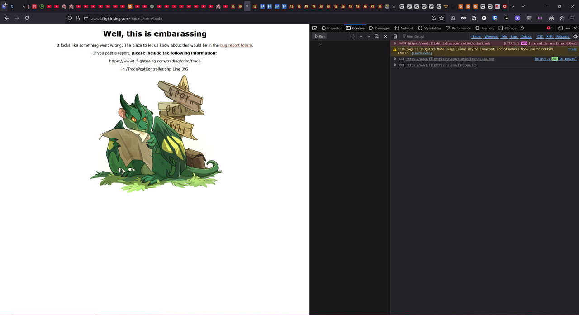
Task: Reload the page
Action: pyautogui.click(x=27, y=18)
